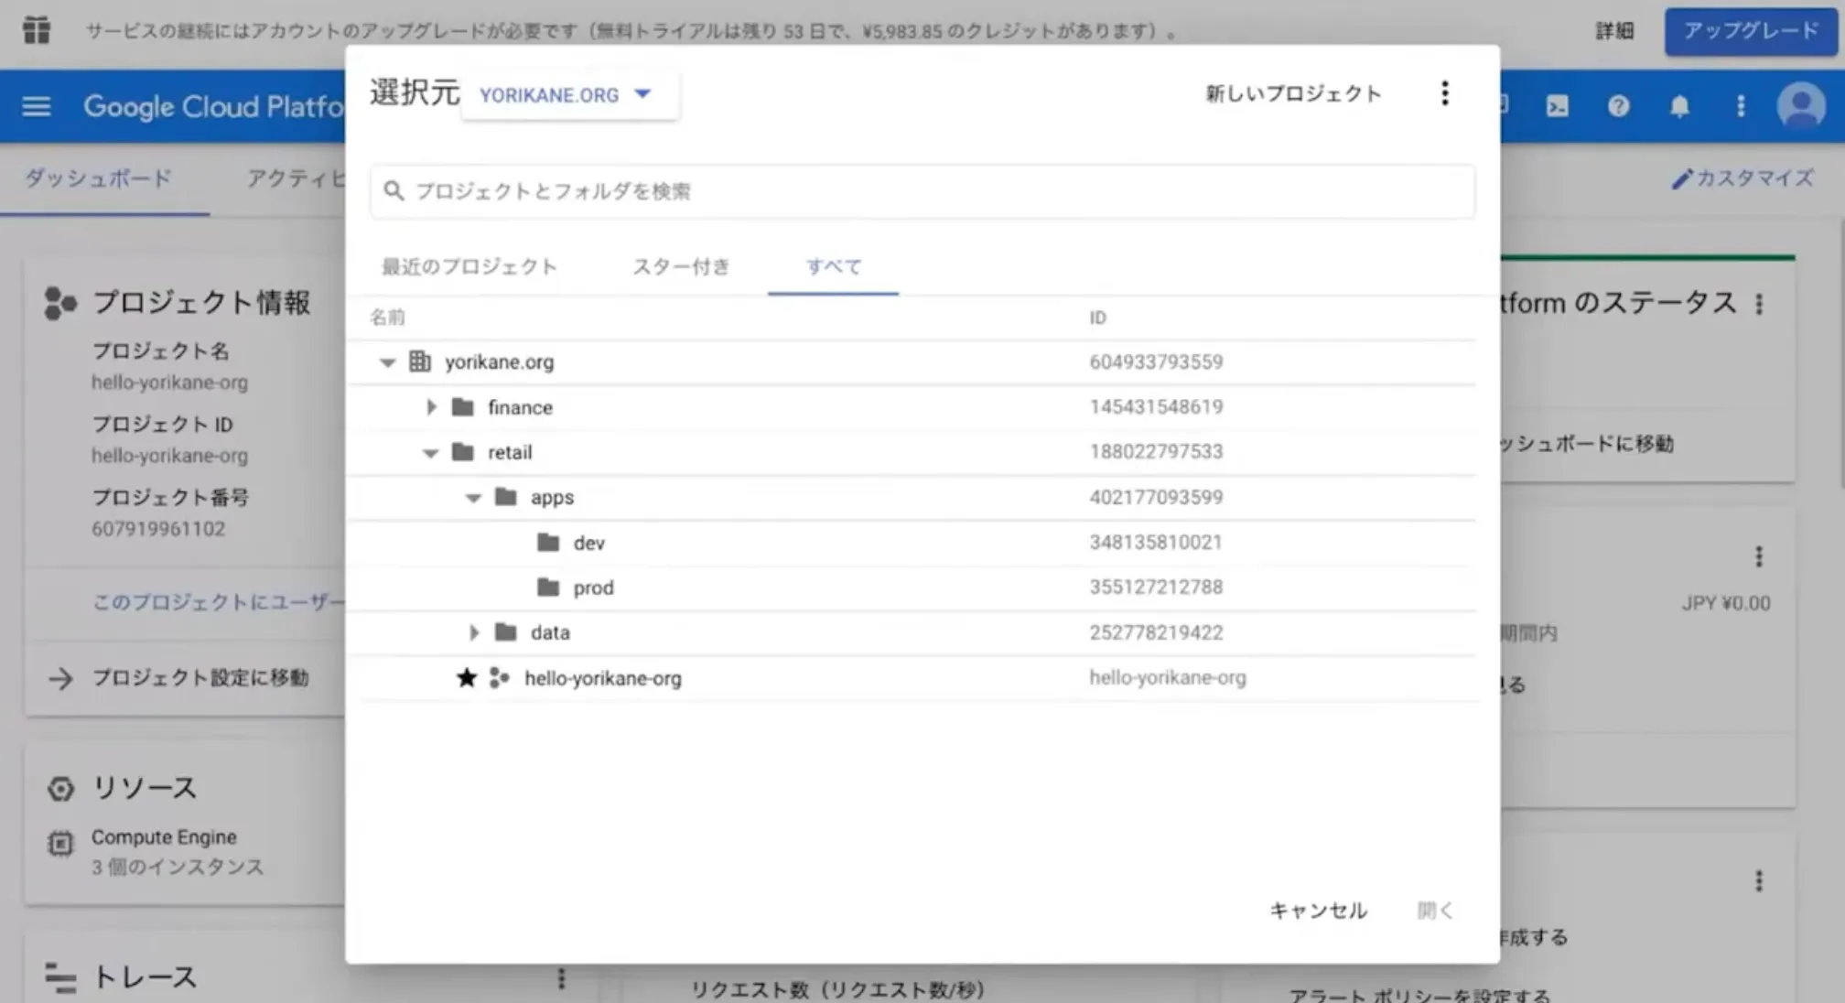Screen dimensions: 1845x1003
Task: Open the ダッシュボード tab
Action: point(99,178)
